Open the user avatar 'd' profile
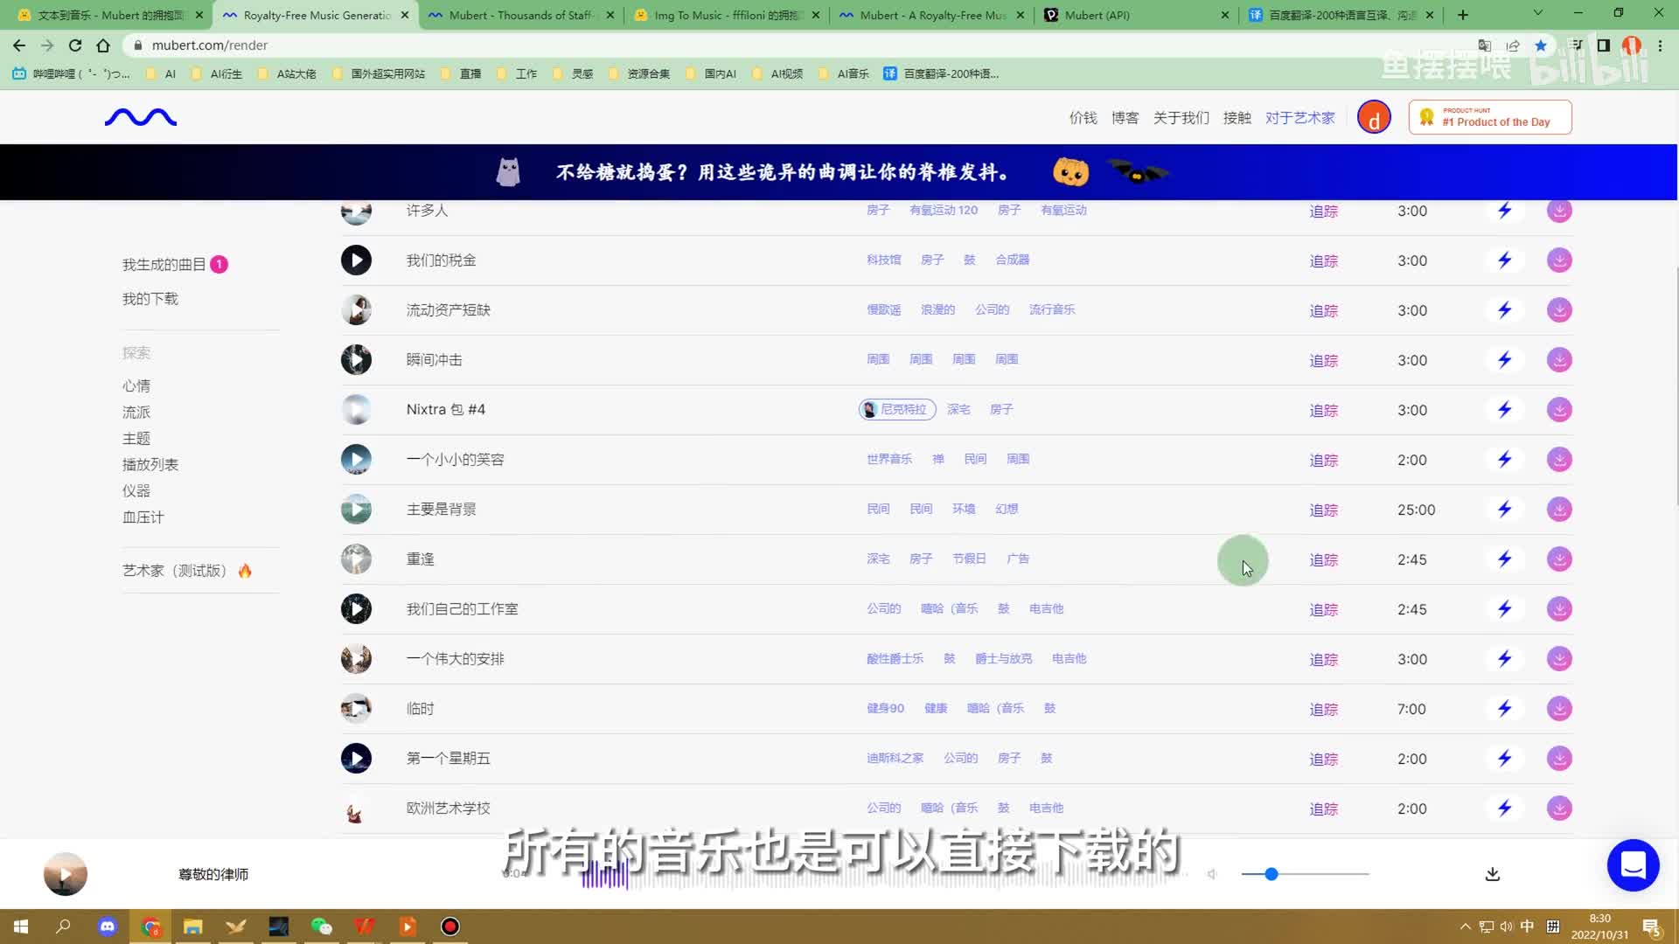The height and width of the screenshot is (944, 1679). (1374, 118)
